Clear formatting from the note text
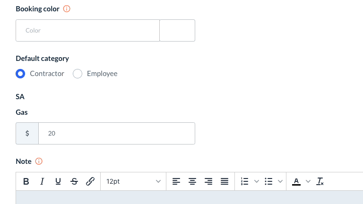 tap(320, 181)
